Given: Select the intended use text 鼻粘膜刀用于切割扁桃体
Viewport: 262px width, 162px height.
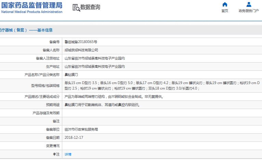Looking at the screenshot, I should [102, 105].
